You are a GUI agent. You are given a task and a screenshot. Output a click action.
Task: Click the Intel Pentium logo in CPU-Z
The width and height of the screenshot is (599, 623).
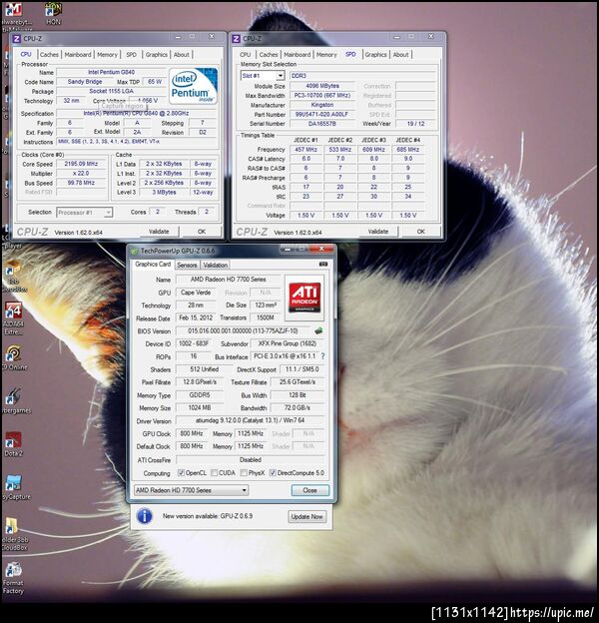click(x=193, y=86)
